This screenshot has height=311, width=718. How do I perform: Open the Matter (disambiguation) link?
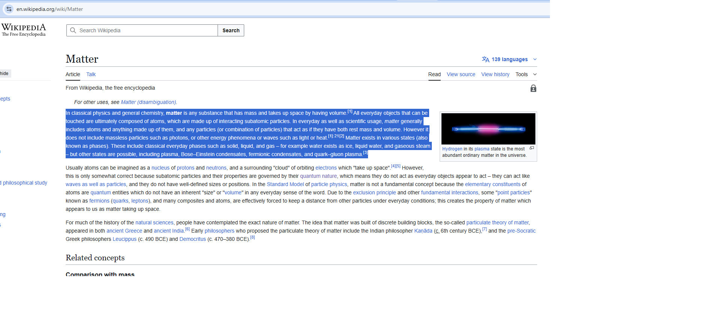[x=149, y=102]
